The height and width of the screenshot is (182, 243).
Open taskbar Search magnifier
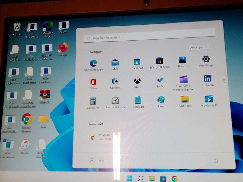[140, 178]
